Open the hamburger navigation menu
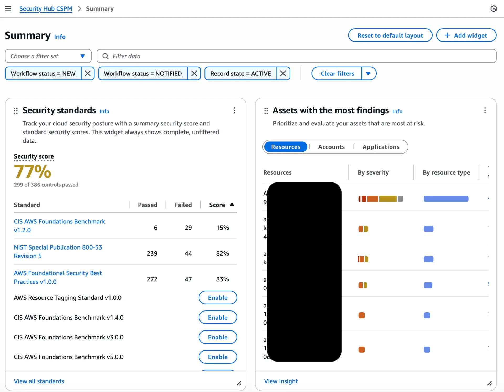504x392 pixels. coord(8,9)
